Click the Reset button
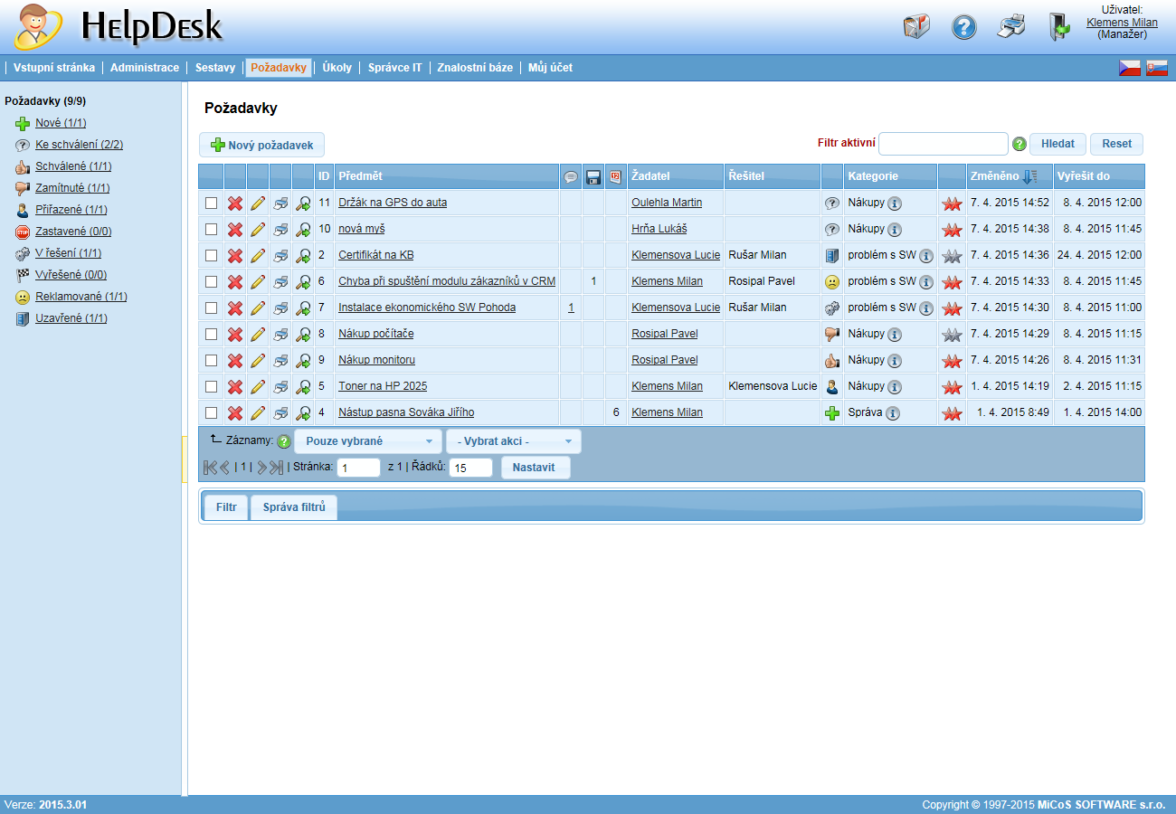 click(x=1117, y=144)
